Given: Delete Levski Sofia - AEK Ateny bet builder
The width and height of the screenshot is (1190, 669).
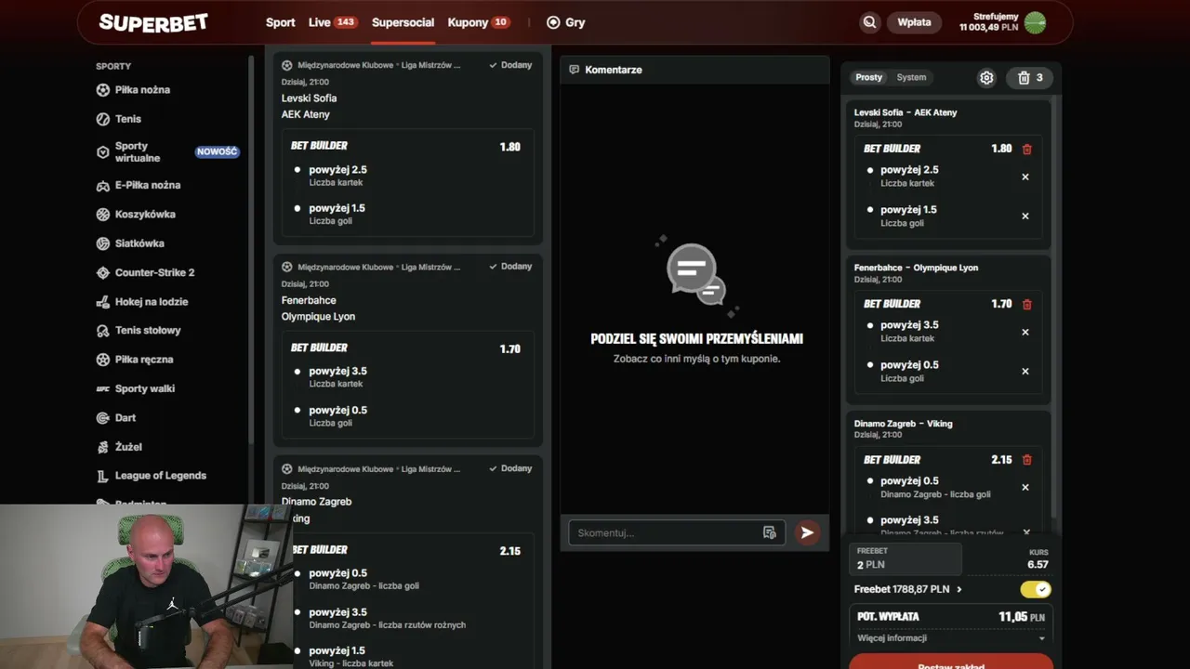Looking at the screenshot, I should [1027, 149].
